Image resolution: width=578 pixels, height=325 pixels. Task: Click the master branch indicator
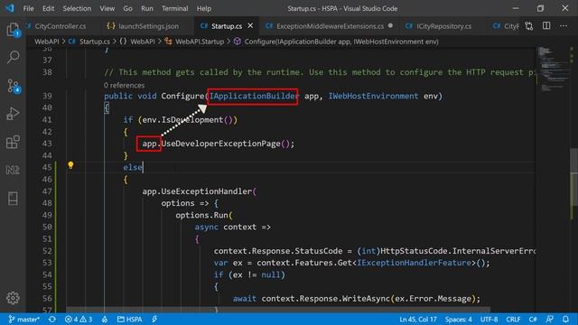pyautogui.click(x=24, y=319)
